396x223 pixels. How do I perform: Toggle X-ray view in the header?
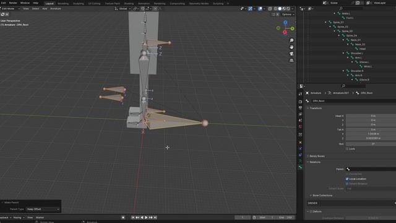(270, 9)
